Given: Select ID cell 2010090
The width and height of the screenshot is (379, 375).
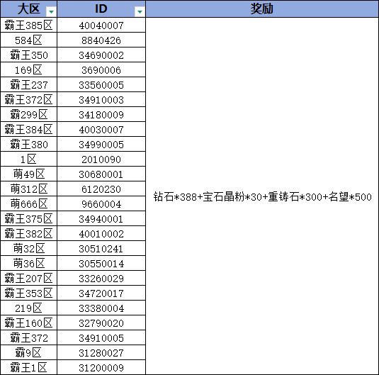Looking at the screenshot, I should point(101,159).
